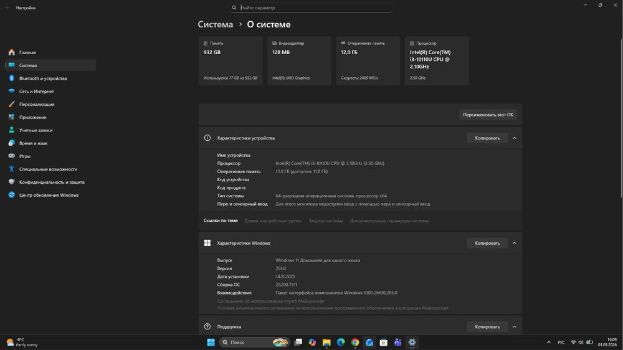The height and width of the screenshot is (350, 623).
Task: Launch Google Chrome from taskbar
Action: [x=355, y=343]
